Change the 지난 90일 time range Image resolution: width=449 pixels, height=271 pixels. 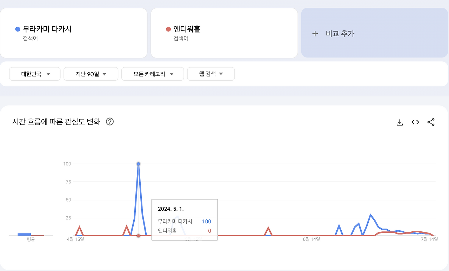(x=91, y=74)
